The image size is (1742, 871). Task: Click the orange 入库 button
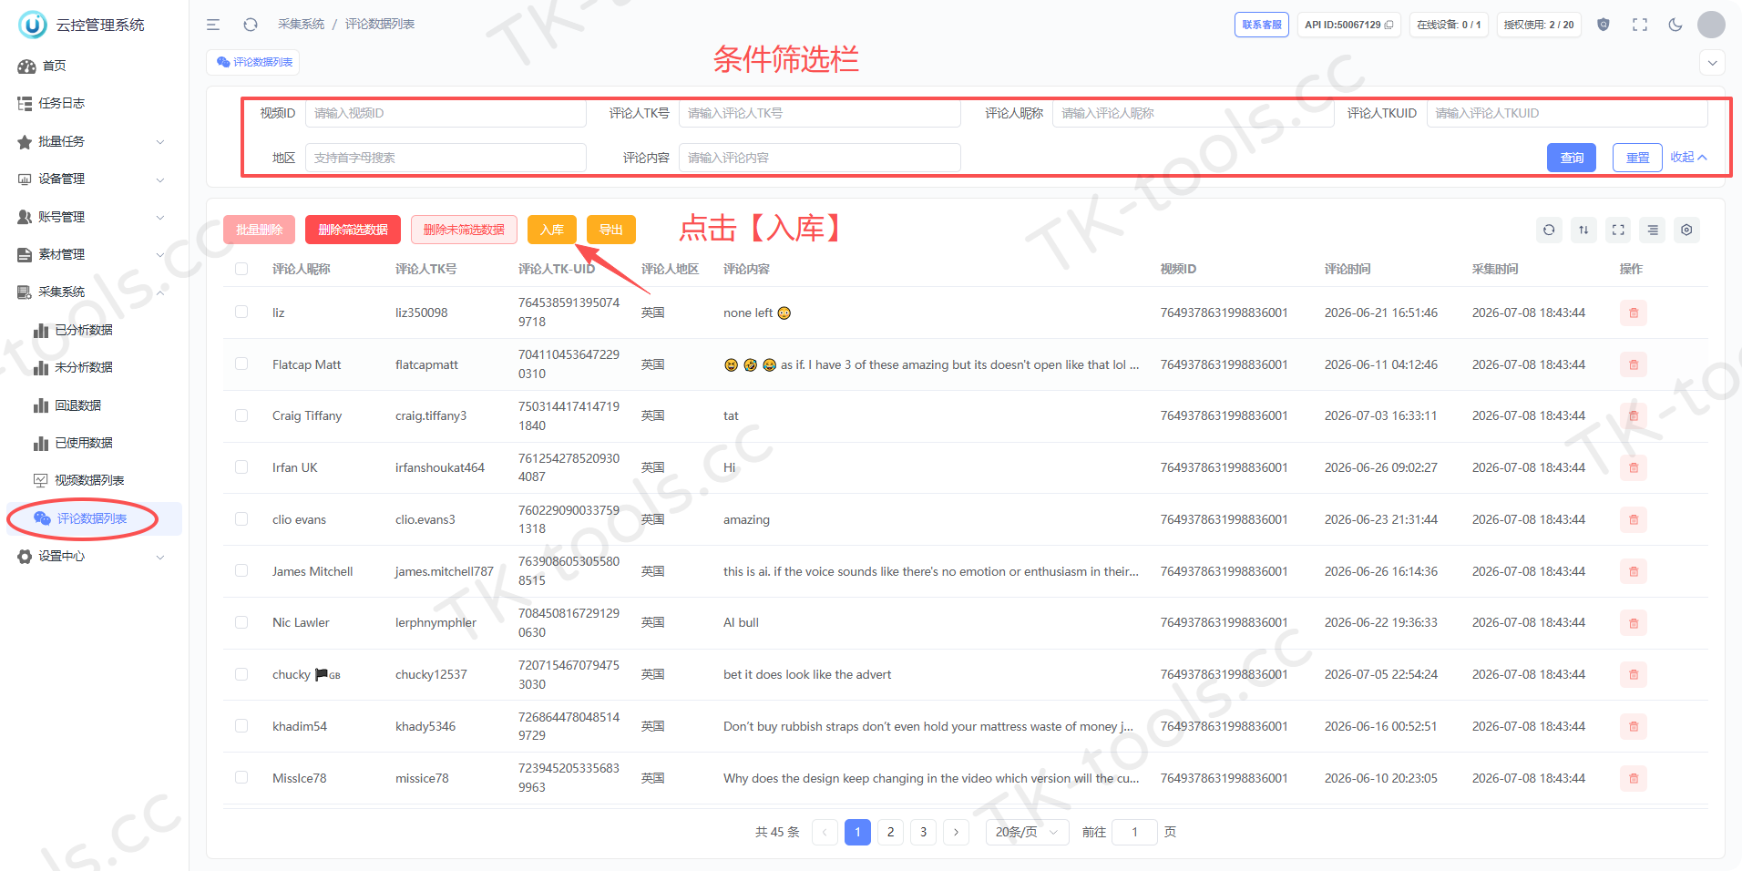(552, 230)
